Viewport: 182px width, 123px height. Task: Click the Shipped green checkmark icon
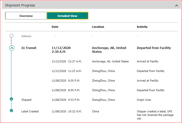click(11, 99)
